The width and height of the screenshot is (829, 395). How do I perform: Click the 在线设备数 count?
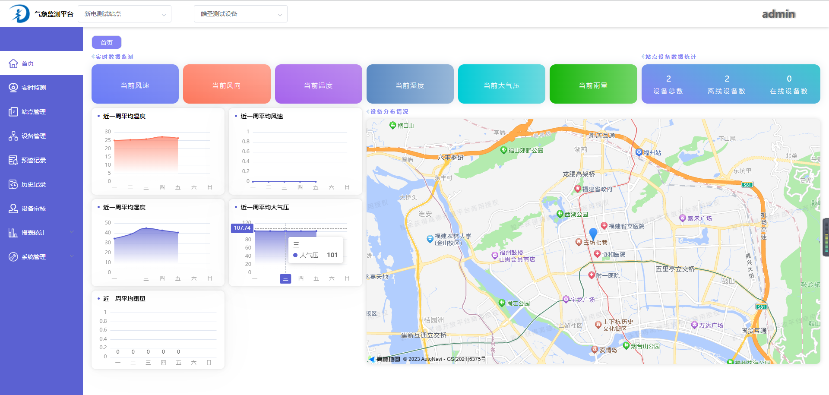click(789, 79)
